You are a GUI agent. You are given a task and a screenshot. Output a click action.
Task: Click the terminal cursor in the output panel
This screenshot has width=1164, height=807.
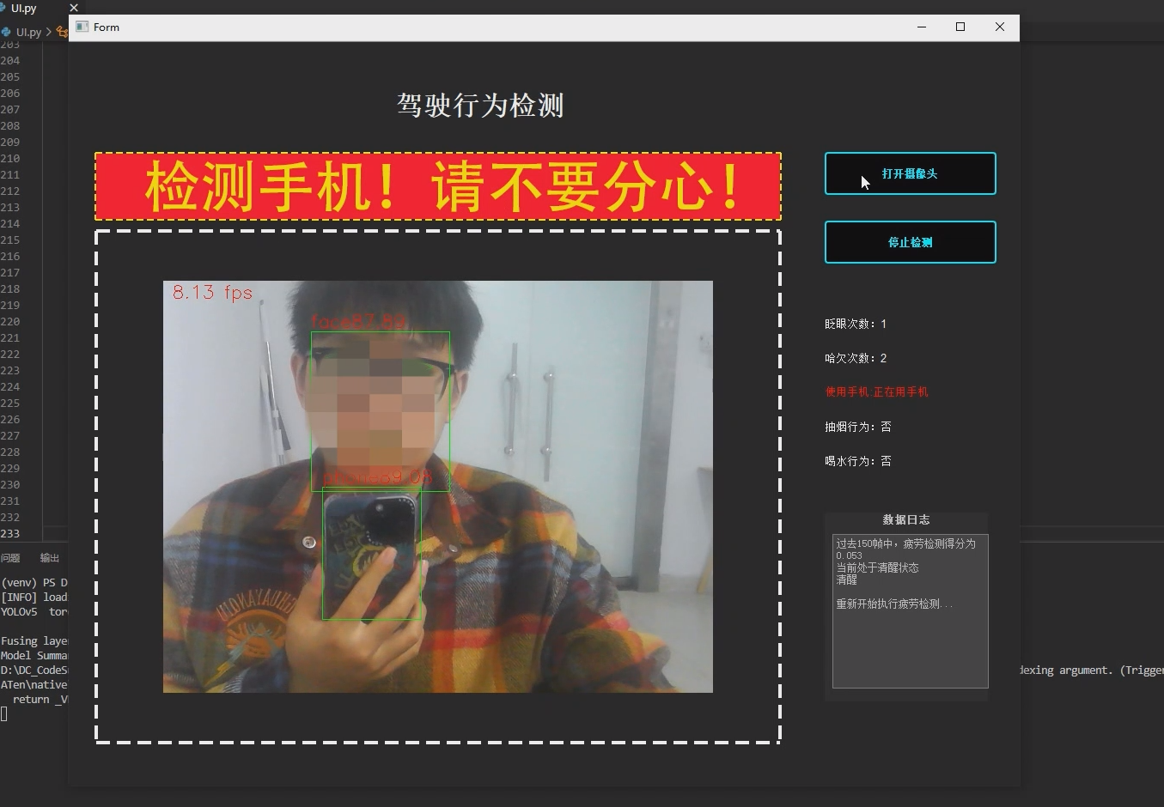pyautogui.click(x=3, y=713)
